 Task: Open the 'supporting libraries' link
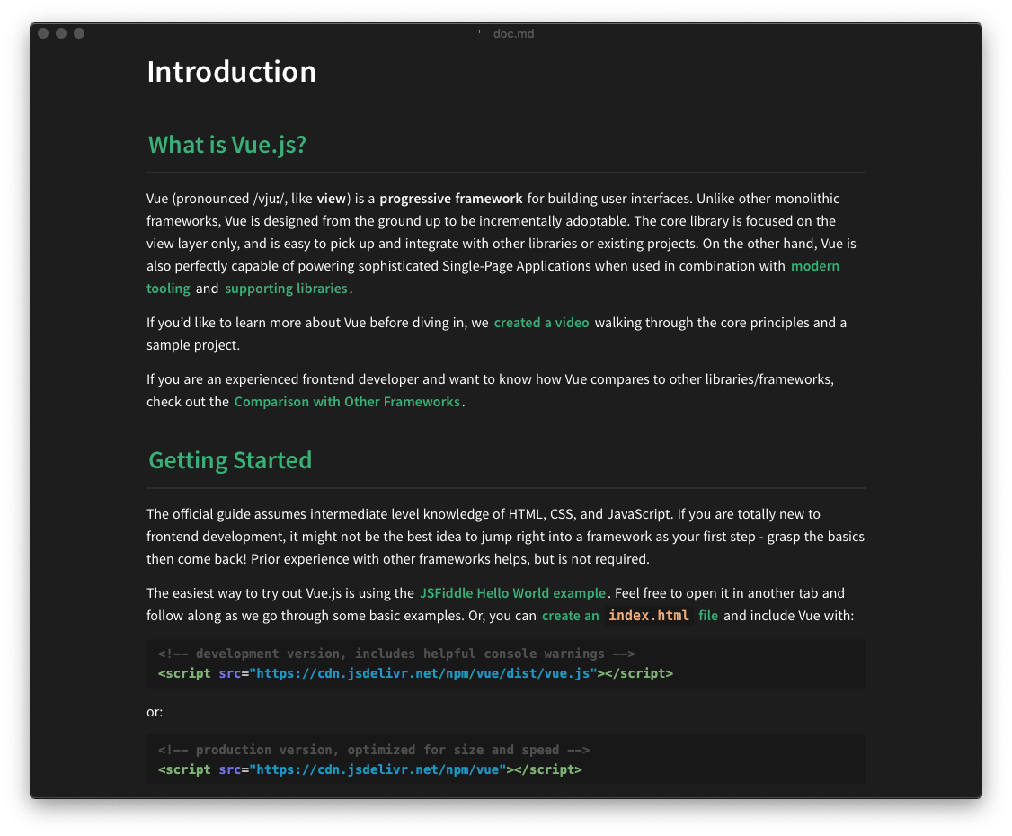pos(286,289)
